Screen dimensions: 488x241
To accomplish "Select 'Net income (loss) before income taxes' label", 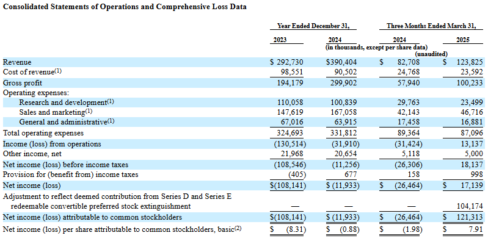I will tap(66, 165).
